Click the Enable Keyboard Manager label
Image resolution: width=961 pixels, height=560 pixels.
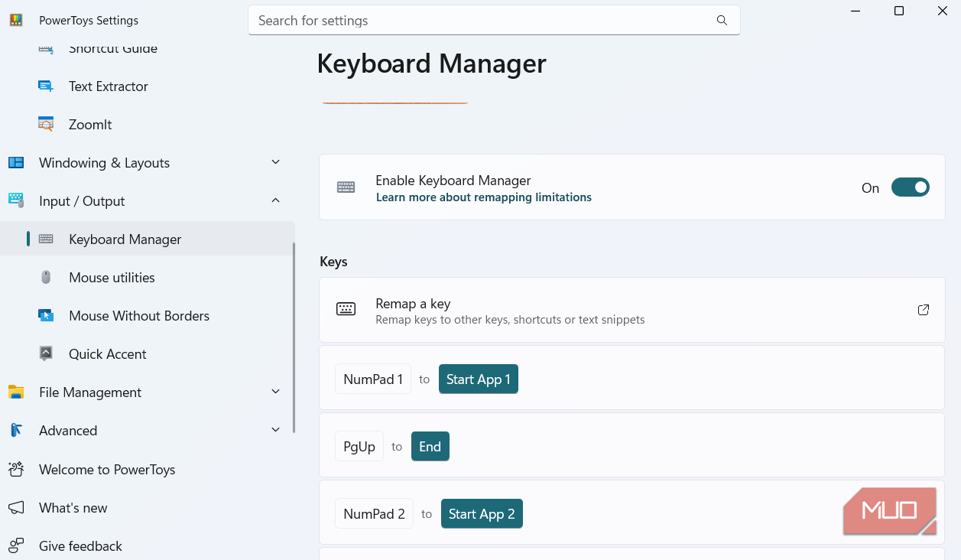[453, 181]
